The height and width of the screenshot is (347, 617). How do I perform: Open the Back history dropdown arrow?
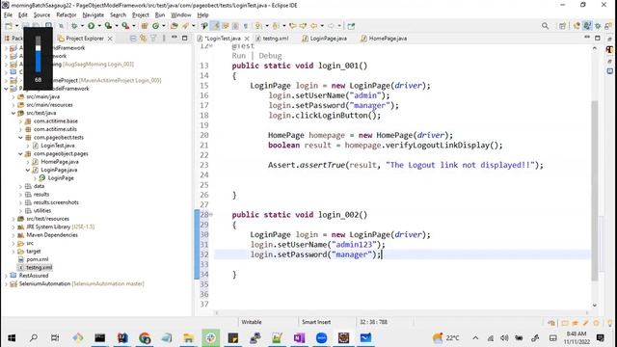pyautogui.click(x=322, y=26)
